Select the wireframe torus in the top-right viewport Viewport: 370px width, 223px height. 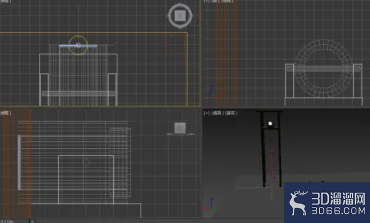[324, 68]
